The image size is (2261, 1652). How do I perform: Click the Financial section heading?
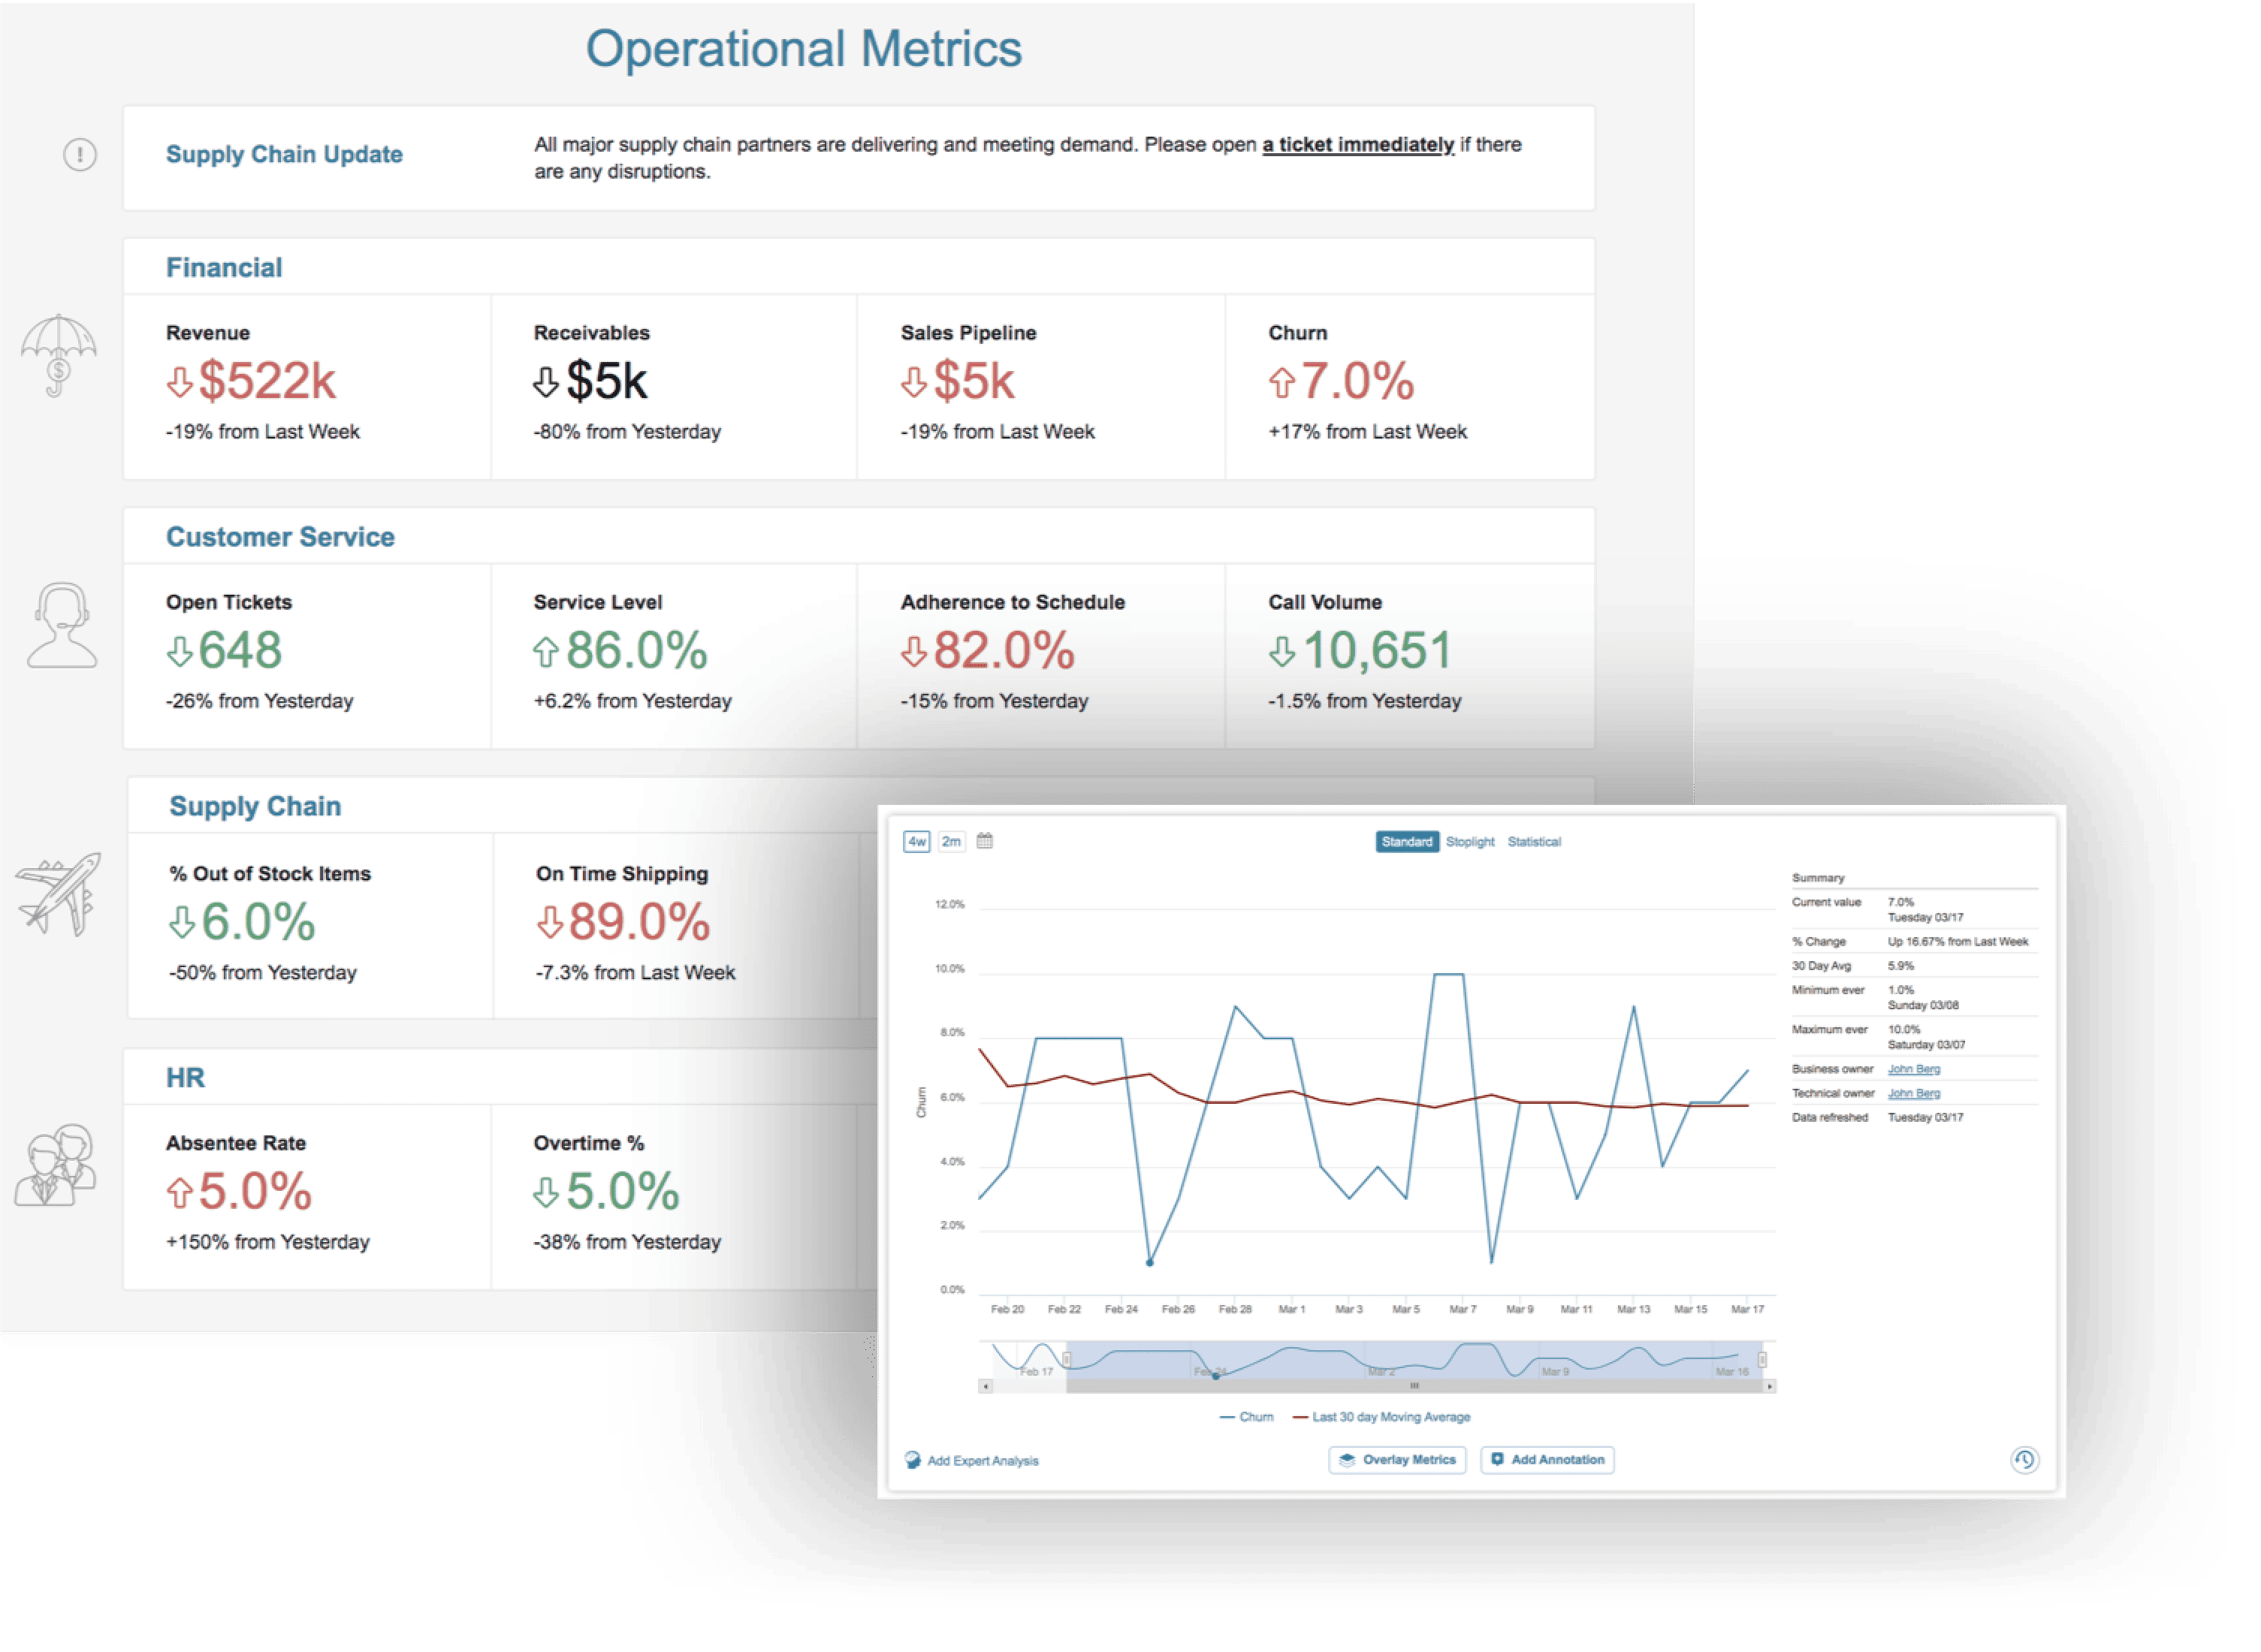[x=224, y=268]
